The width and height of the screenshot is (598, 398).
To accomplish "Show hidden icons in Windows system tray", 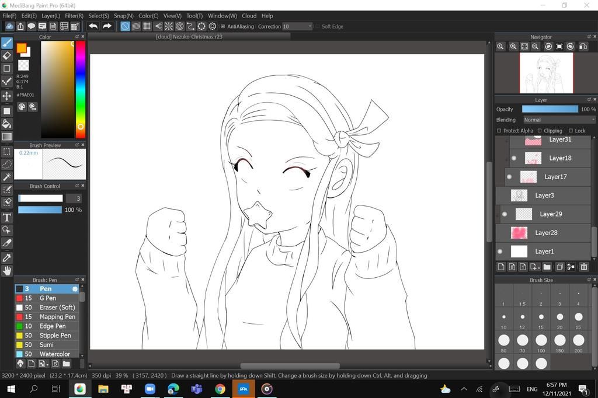I will [464, 389].
